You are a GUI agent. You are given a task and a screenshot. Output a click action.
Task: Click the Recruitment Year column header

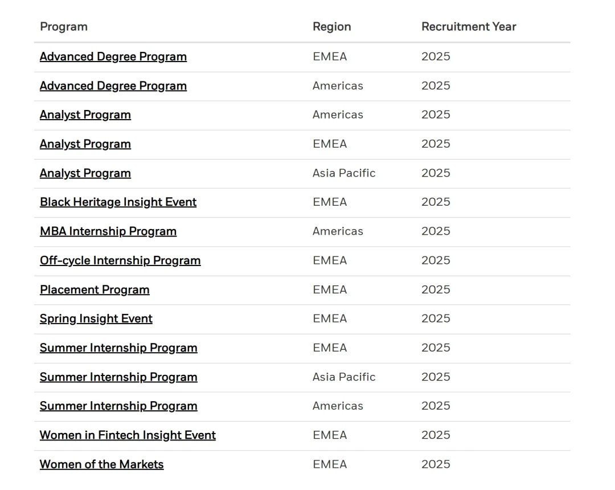tap(468, 26)
